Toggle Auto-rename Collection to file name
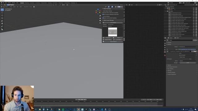The width and height of the screenshot is (198, 111). (103, 14)
